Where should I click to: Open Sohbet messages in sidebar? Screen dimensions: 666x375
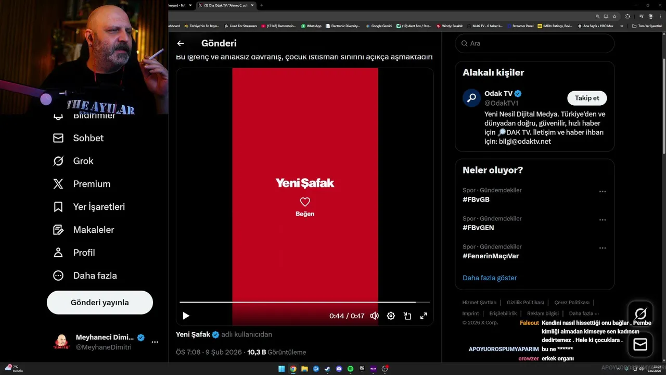(78, 138)
